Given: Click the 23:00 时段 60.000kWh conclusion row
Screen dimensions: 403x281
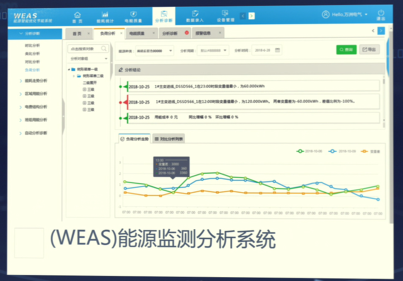Looking at the screenshot, I should tap(254, 86).
